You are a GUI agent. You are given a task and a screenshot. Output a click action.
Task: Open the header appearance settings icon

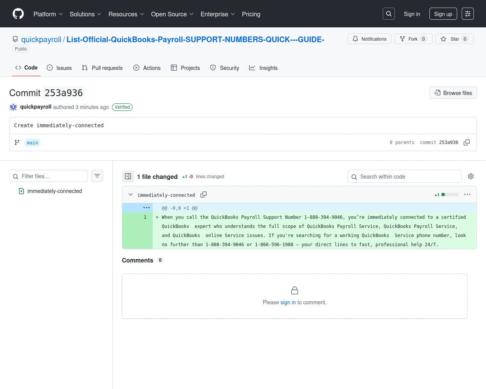pyautogui.click(x=468, y=14)
